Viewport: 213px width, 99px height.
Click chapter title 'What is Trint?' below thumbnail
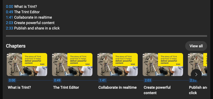[19, 87]
